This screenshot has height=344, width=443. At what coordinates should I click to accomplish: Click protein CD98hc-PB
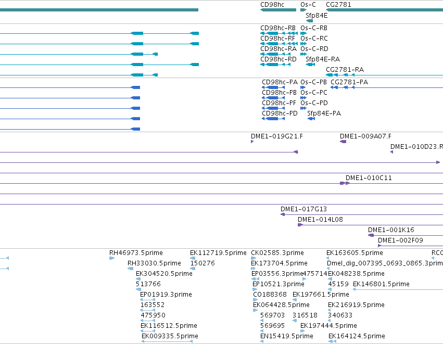[x=279, y=93]
